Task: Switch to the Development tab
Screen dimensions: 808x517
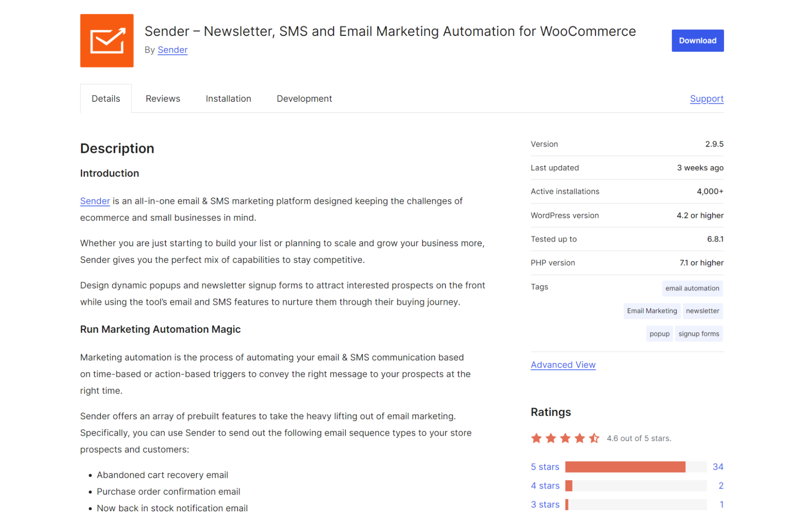Action: coord(304,99)
